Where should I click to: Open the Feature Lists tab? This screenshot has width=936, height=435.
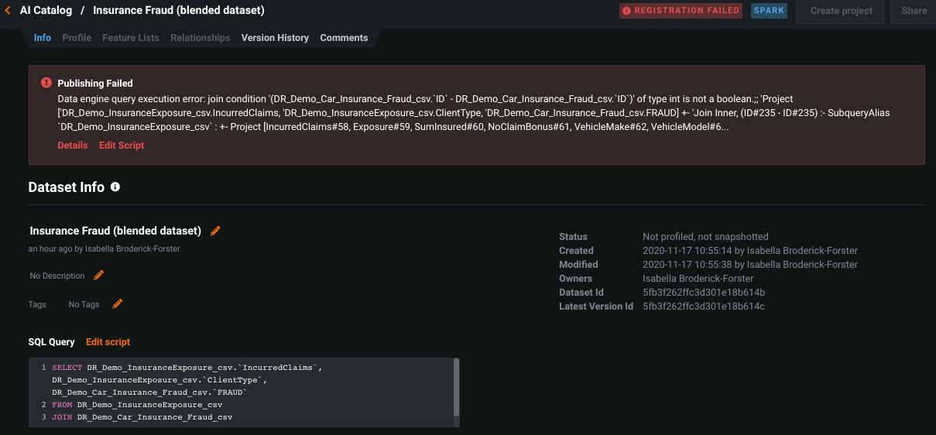click(x=130, y=38)
